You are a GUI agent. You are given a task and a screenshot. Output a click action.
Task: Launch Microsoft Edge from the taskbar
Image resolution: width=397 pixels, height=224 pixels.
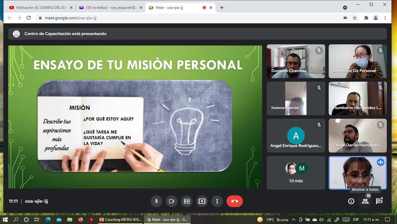(48, 220)
